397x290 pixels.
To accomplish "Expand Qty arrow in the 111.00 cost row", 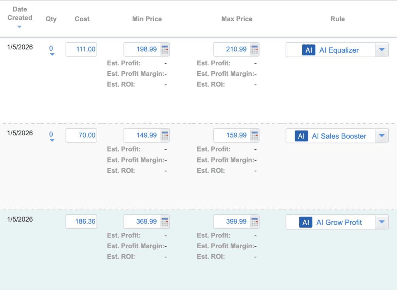I will (x=52, y=55).
